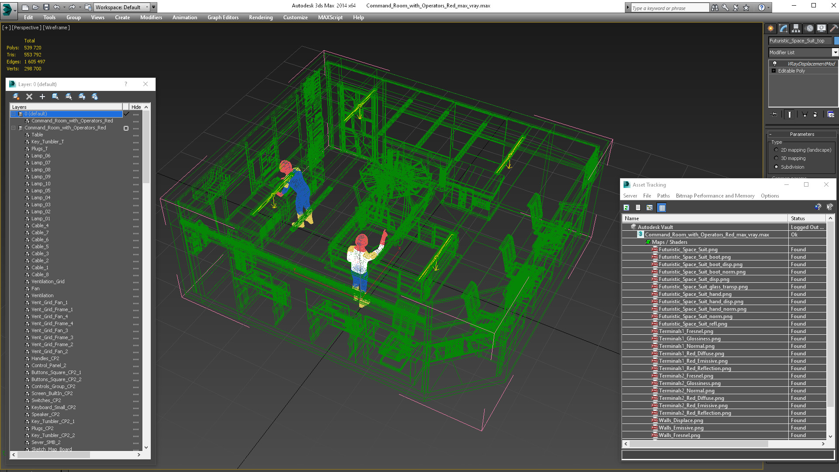Click the [+] viewport options label
Screen dimensions: 839x472
click(6, 28)
